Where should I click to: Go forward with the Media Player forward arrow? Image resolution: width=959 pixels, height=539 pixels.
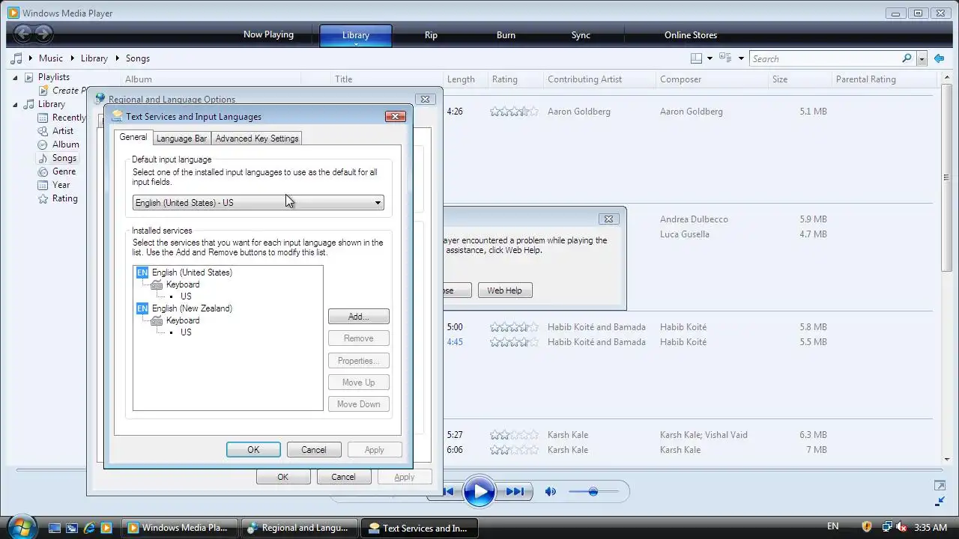pyautogui.click(x=43, y=34)
